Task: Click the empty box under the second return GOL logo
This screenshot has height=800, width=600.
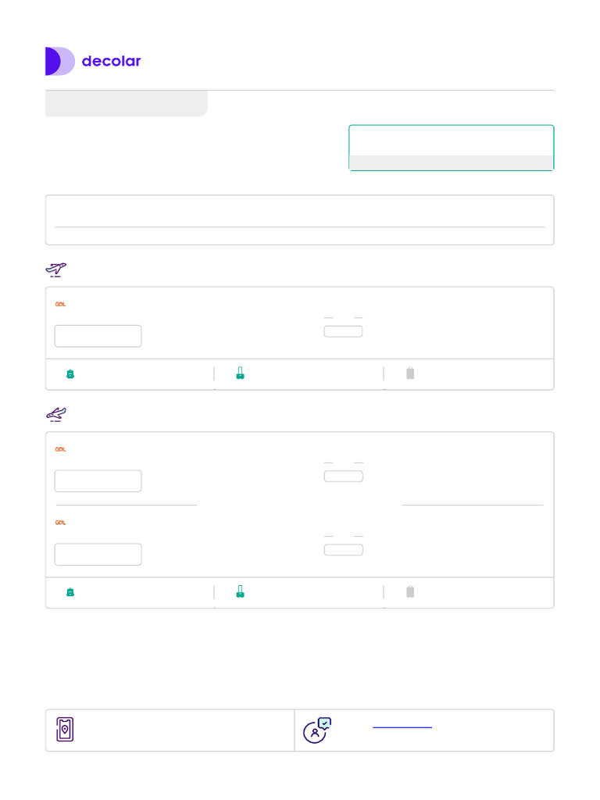Action: pyautogui.click(x=98, y=554)
